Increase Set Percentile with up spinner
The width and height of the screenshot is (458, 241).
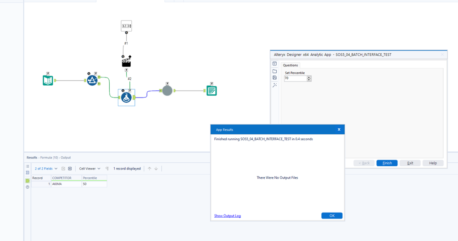point(309,77)
